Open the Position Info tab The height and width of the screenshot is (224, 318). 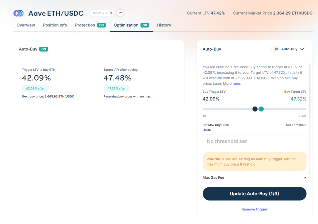pos(55,25)
